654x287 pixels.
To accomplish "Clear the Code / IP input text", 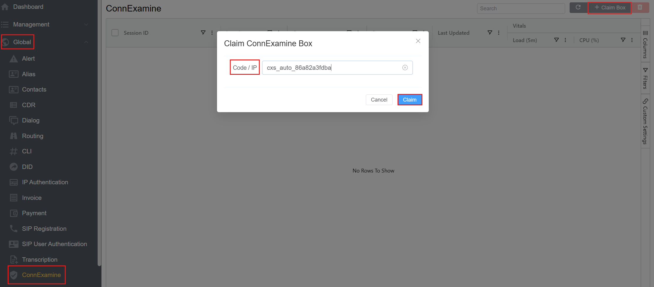I will point(405,68).
